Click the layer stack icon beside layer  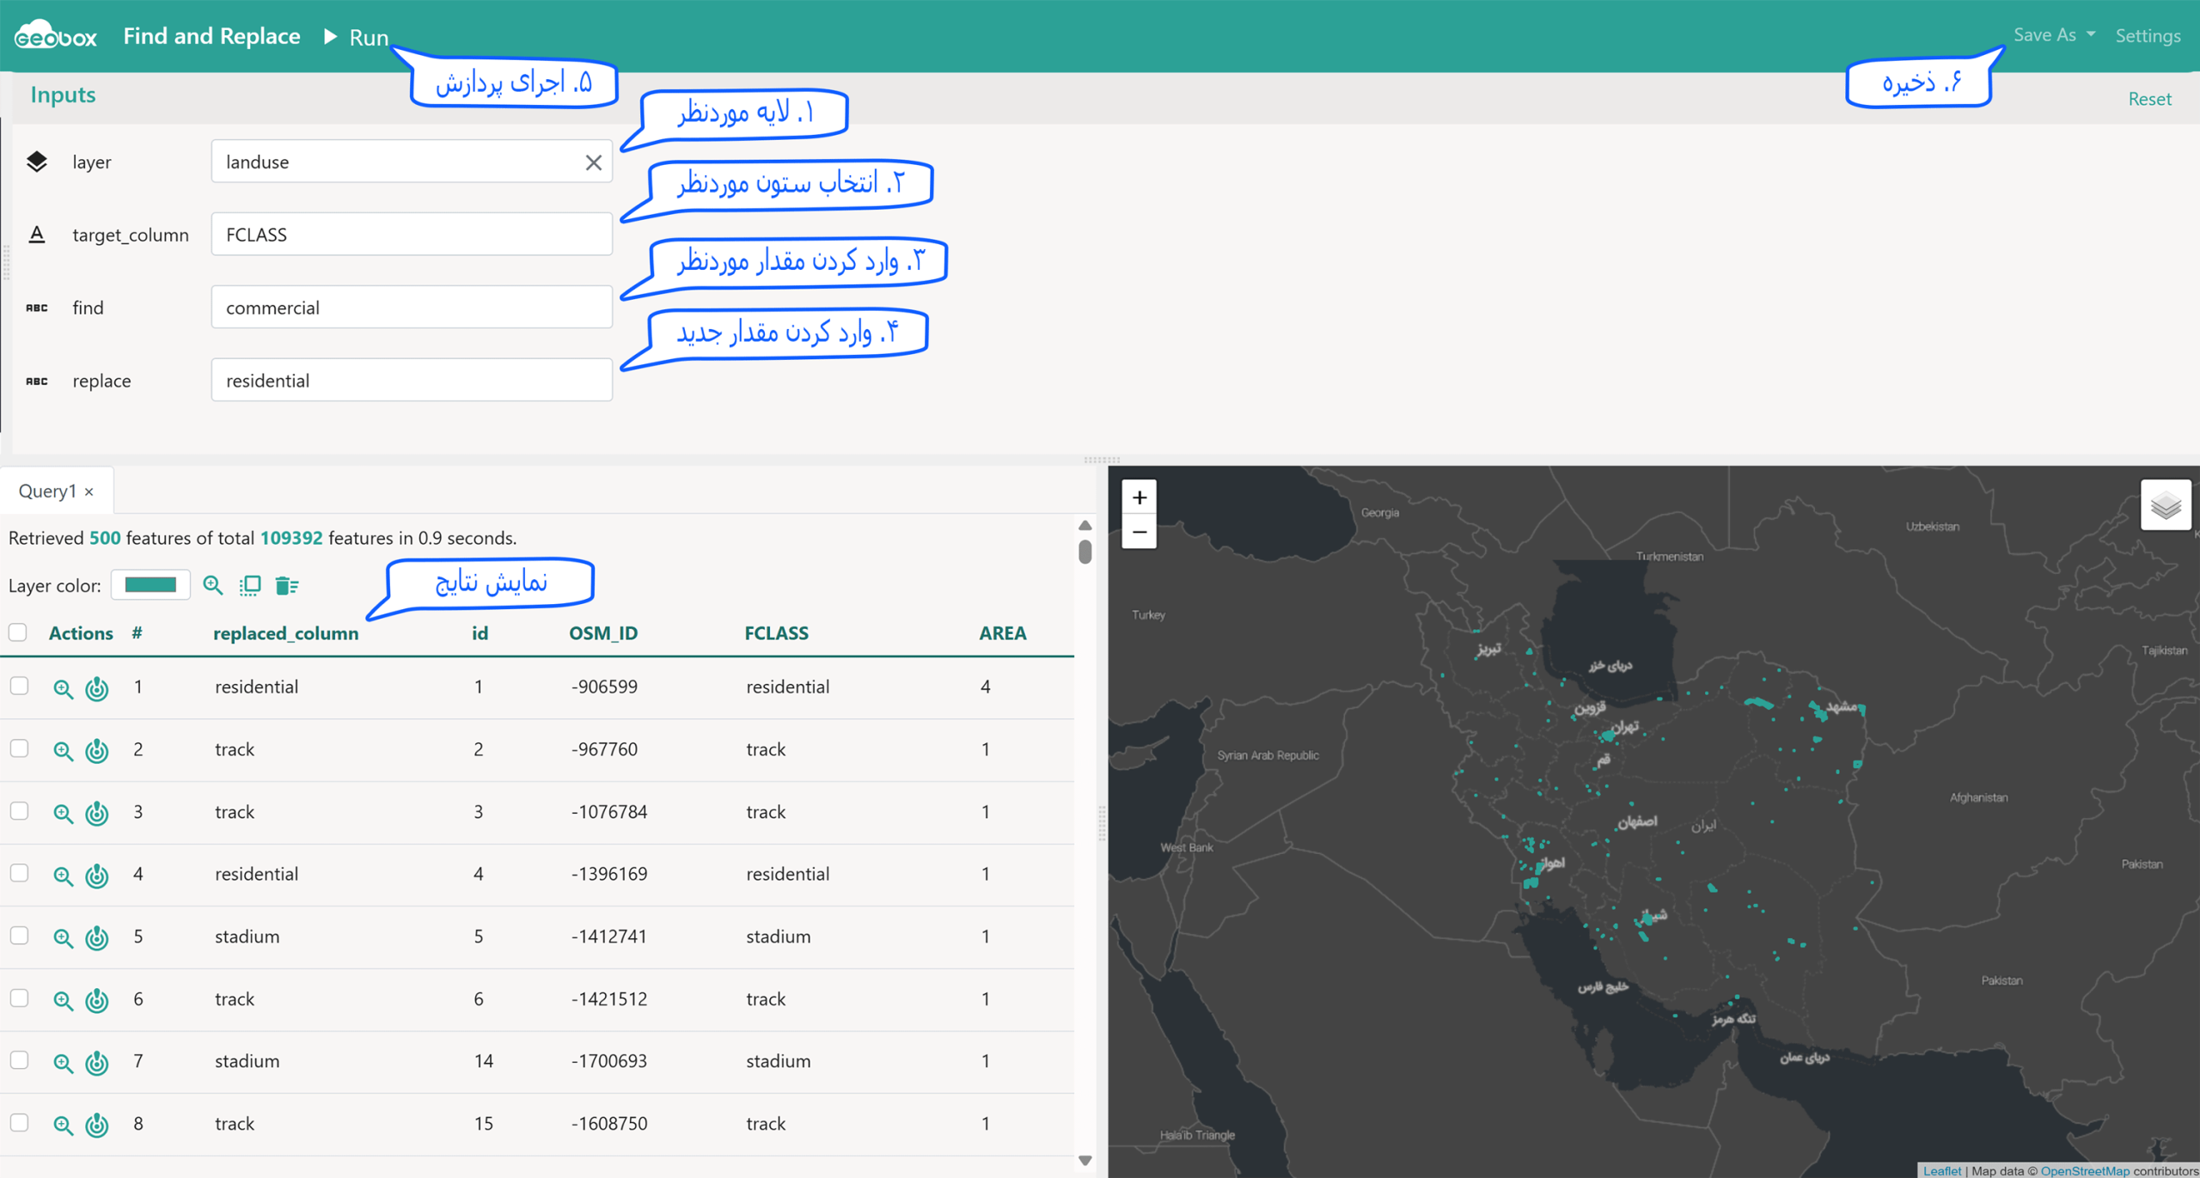pyautogui.click(x=37, y=162)
